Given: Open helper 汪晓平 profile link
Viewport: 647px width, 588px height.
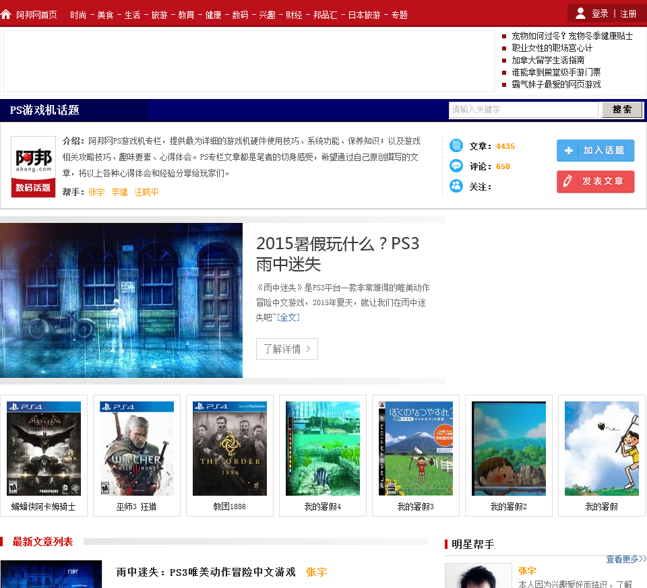Looking at the screenshot, I should click(146, 192).
